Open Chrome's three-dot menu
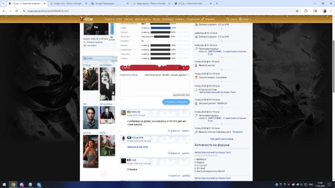This screenshot has height=188, width=335. pyautogui.click(x=331, y=11)
